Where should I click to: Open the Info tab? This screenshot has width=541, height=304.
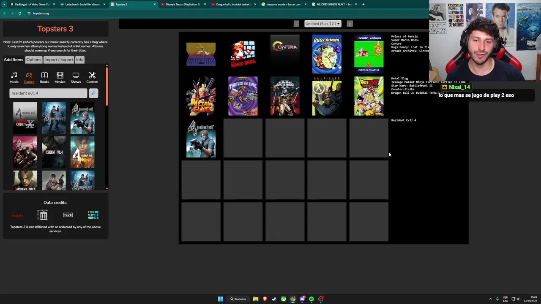click(x=80, y=60)
